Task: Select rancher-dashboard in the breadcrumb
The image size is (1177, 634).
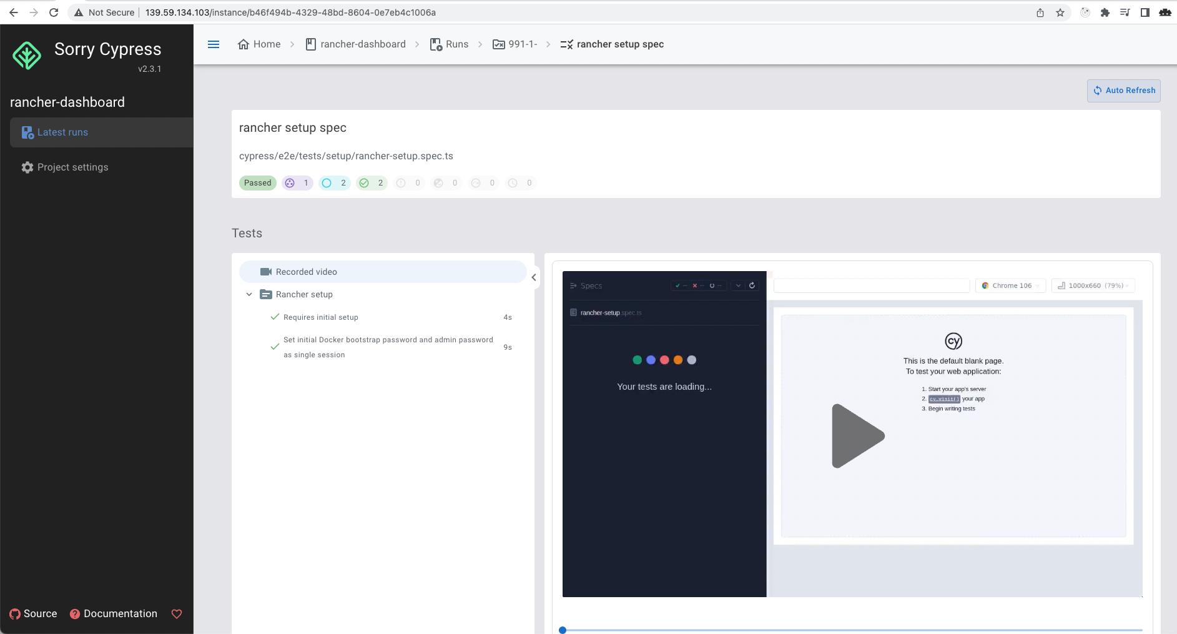Action: [x=362, y=44]
